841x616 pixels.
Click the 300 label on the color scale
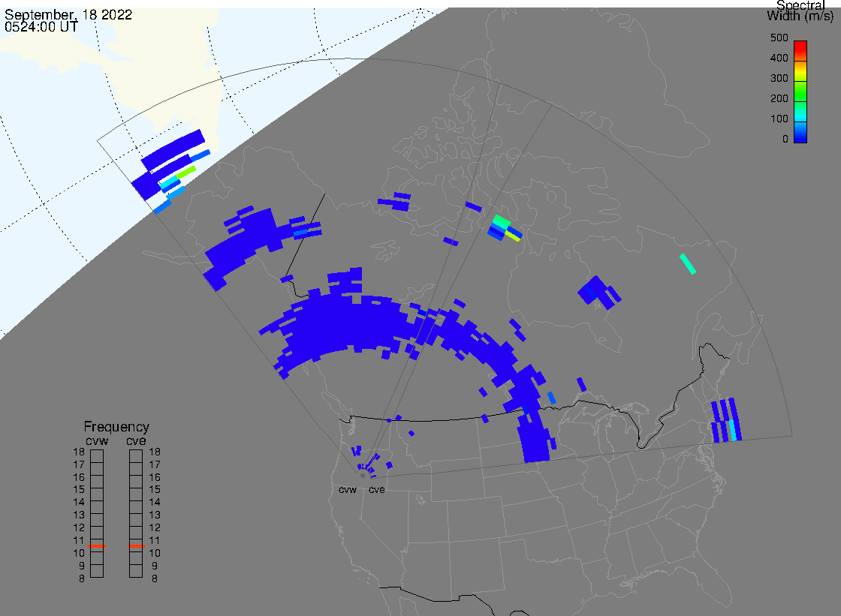[x=779, y=78]
